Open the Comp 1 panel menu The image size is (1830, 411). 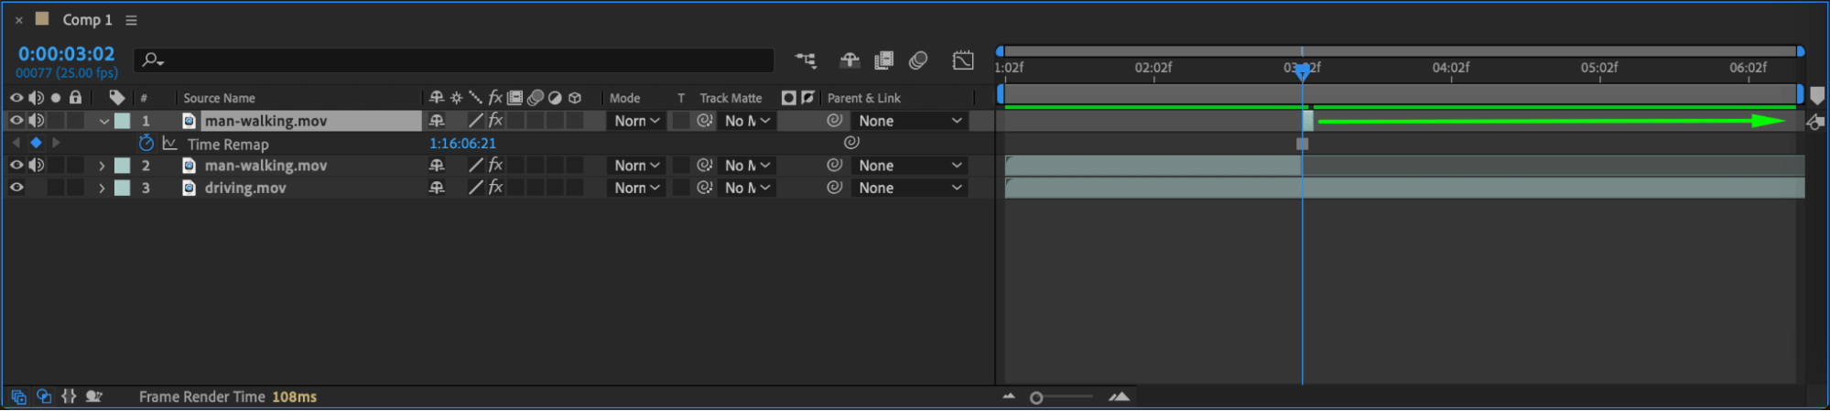pyautogui.click(x=131, y=20)
